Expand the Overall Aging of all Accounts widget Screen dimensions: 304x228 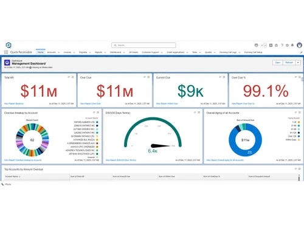(x=300, y=112)
